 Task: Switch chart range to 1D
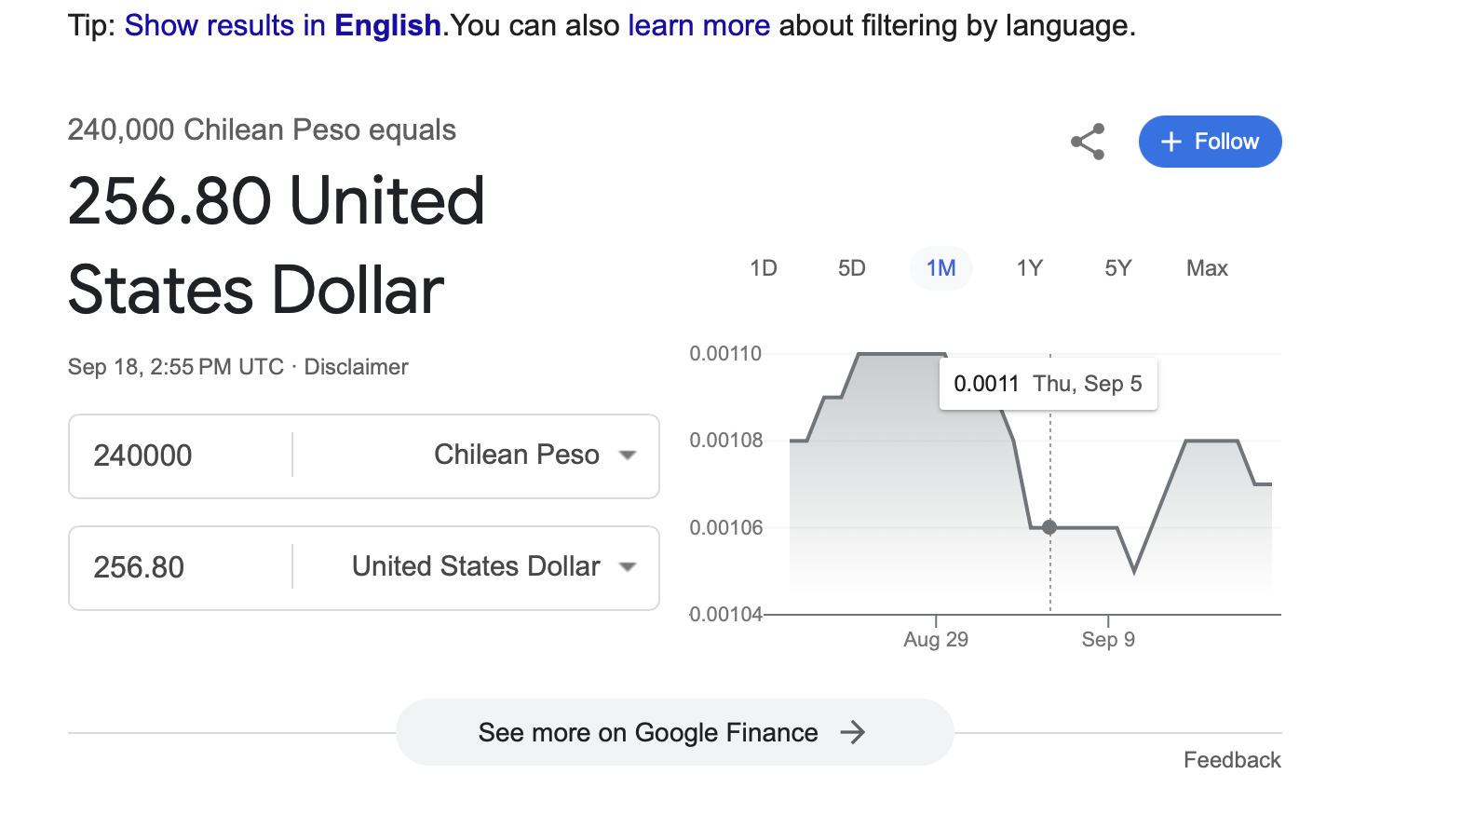[764, 268]
